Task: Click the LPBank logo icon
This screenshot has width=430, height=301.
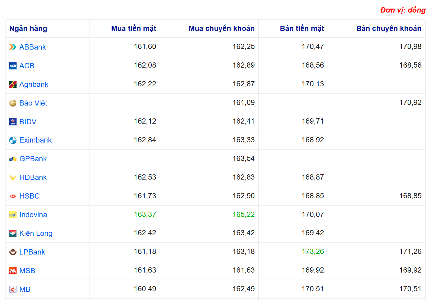Action: pos(13,252)
